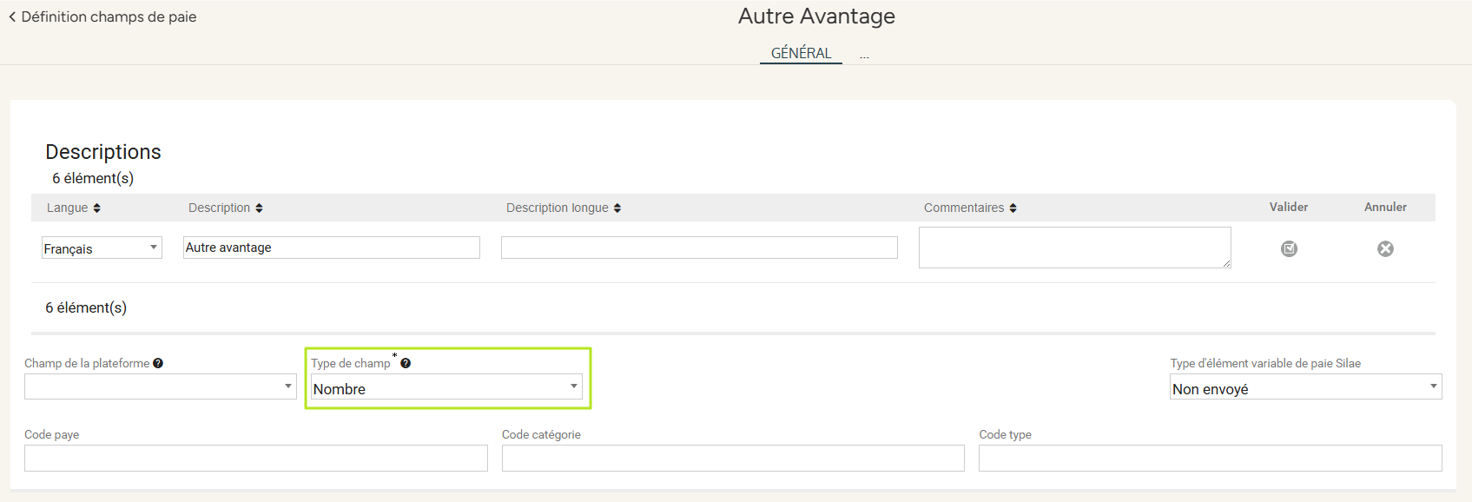Expand the Champ de la plateforme dropdown
Image resolution: width=1472 pixels, height=502 pixels.
pos(160,387)
